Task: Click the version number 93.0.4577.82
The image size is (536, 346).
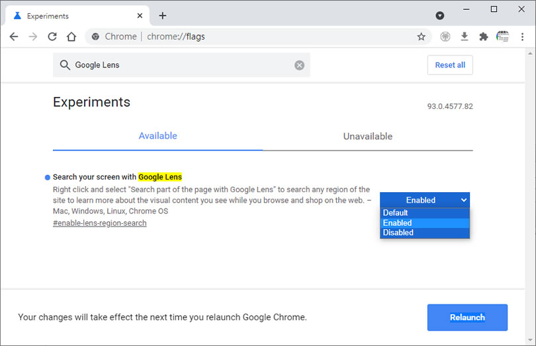Action: (x=450, y=106)
